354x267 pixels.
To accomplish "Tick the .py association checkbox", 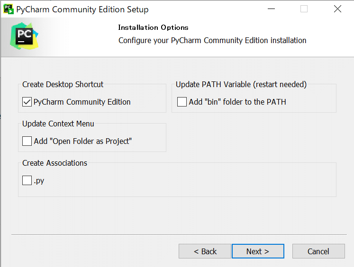I will pyautogui.click(x=27, y=180).
